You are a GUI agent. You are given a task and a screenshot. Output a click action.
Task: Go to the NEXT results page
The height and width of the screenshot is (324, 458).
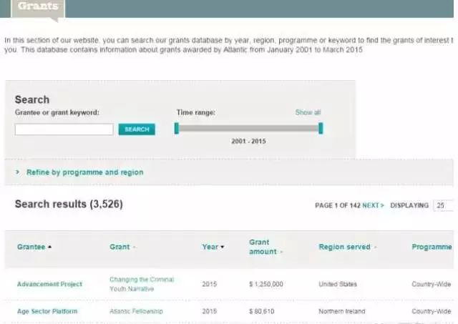pos(373,205)
